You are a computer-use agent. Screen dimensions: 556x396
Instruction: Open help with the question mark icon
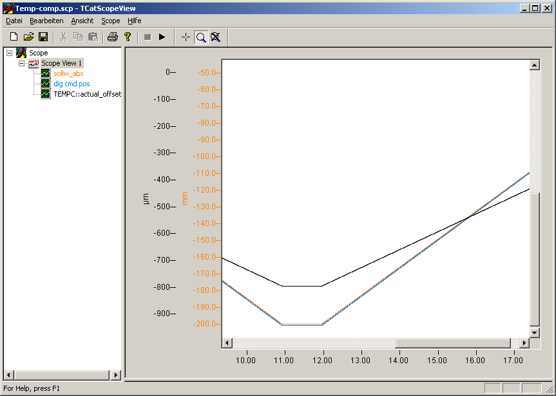(128, 37)
